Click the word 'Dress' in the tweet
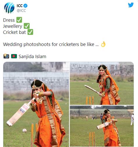 click(x=9, y=20)
